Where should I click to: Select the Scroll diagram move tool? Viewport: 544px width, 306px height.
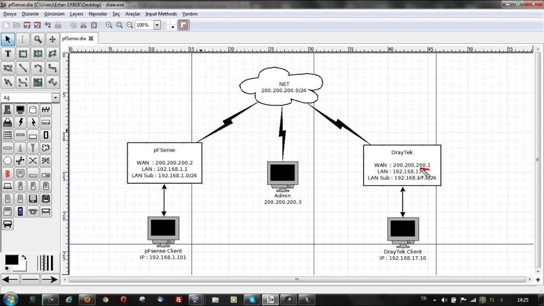[53, 40]
